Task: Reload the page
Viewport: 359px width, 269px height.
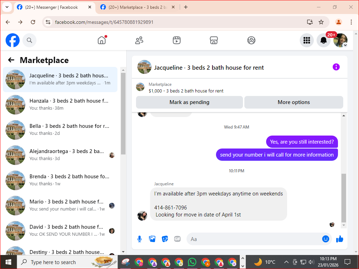Action: tap(33, 22)
